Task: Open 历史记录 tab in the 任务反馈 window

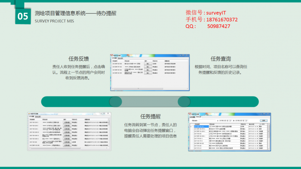Action: pyautogui.click(x=120, y=58)
